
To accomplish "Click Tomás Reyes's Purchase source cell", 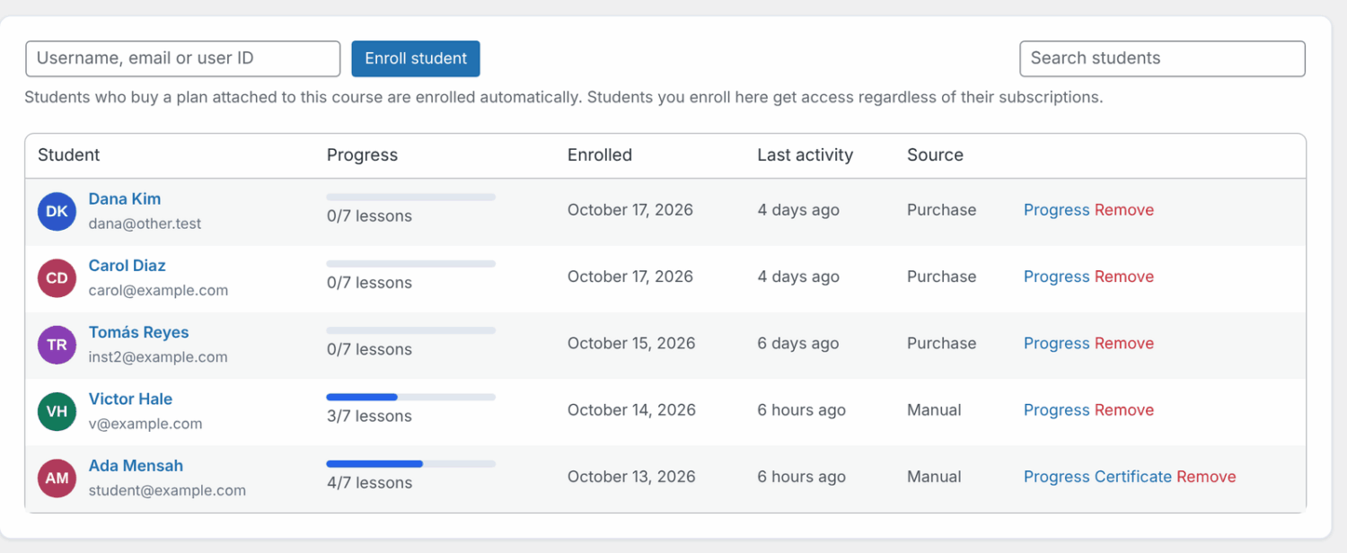I will point(941,343).
